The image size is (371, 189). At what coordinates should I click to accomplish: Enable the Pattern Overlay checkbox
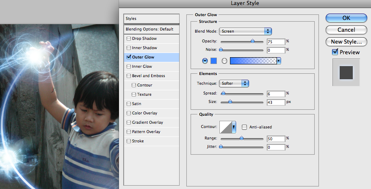[x=129, y=132]
